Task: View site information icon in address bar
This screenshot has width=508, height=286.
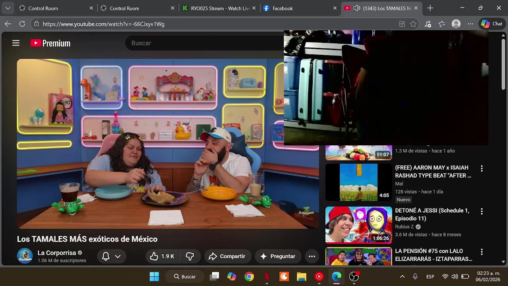Action: 36,24
